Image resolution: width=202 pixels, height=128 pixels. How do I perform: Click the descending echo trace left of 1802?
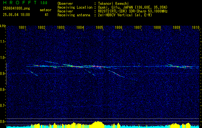coord(33,73)
